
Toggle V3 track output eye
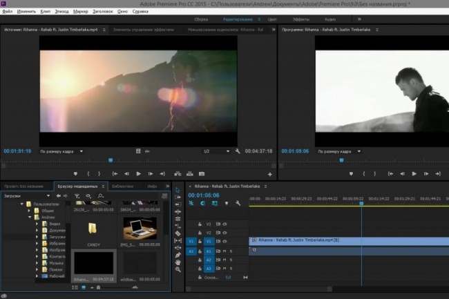pos(224,224)
